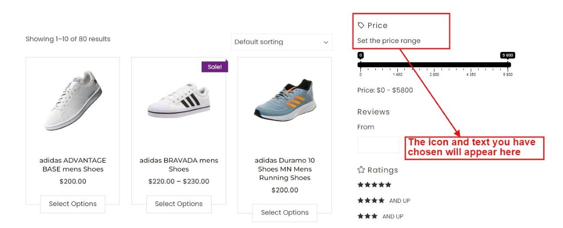This screenshot has height=228, width=563.
Task: Click the price tag icon beside Price
Action: pyautogui.click(x=361, y=25)
